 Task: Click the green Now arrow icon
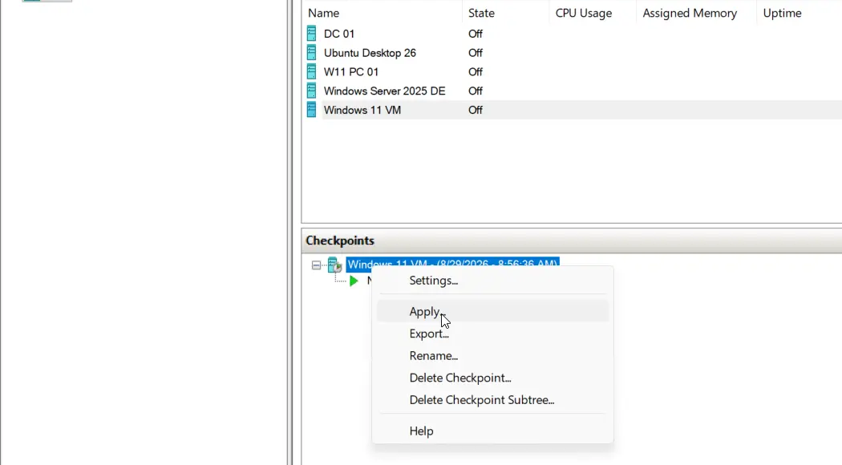[x=354, y=281]
